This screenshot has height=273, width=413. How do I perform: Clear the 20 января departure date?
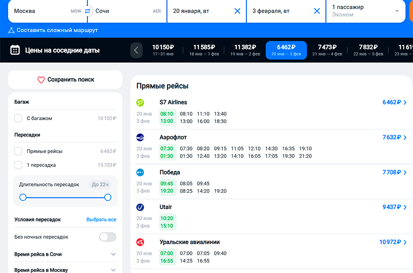point(237,11)
